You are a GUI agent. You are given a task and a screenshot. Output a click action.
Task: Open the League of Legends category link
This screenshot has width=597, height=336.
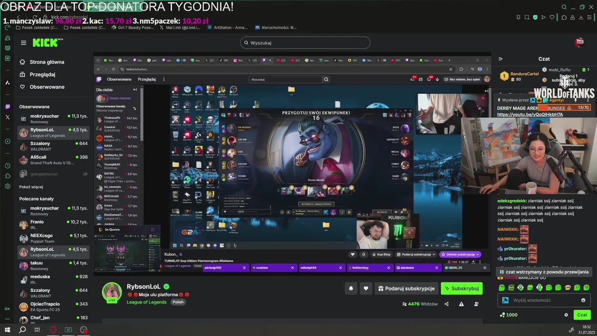point(146,302)
